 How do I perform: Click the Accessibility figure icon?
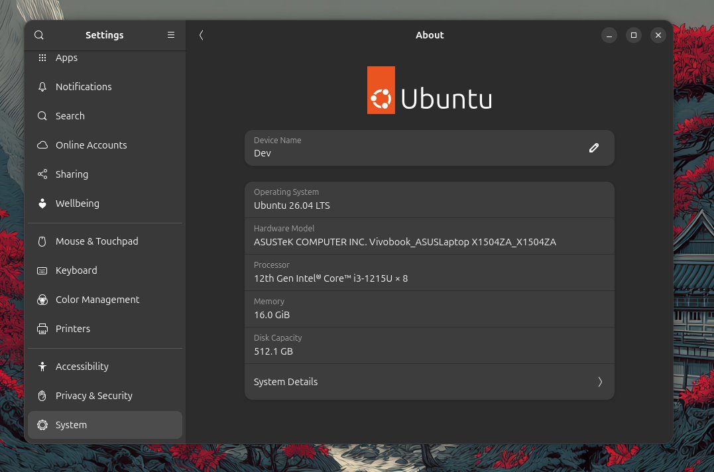click(x=42, y=367)
